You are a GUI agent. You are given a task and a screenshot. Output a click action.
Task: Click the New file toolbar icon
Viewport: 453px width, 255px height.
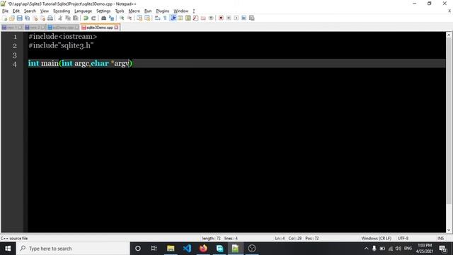(5, 18)
